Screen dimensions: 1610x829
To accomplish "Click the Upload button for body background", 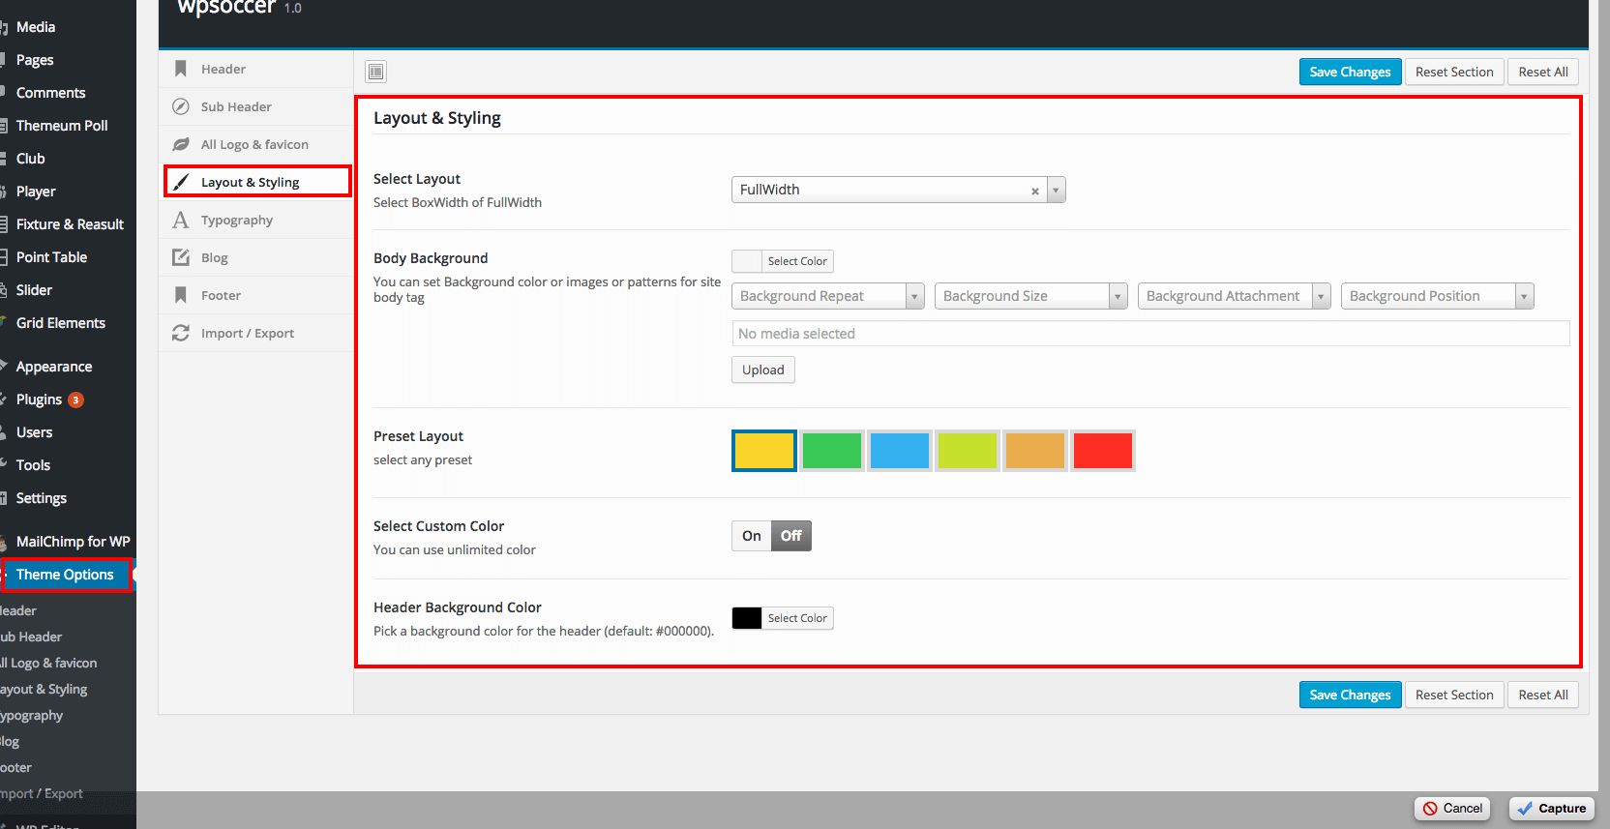I will [762, 370].
